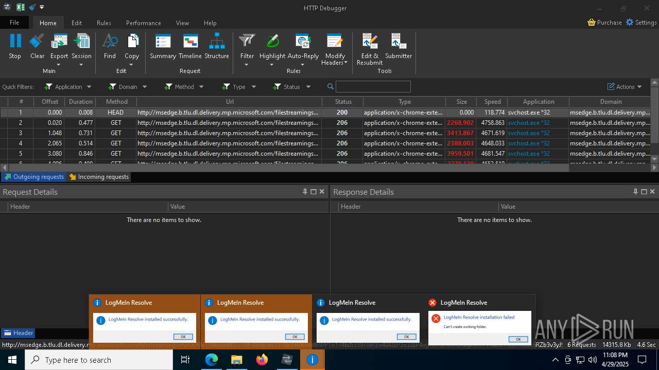Image resolution: width=659 pixels, height=370 pixels.
Task: Open Domain quick filter dropdown
Action: coord(145,87)
